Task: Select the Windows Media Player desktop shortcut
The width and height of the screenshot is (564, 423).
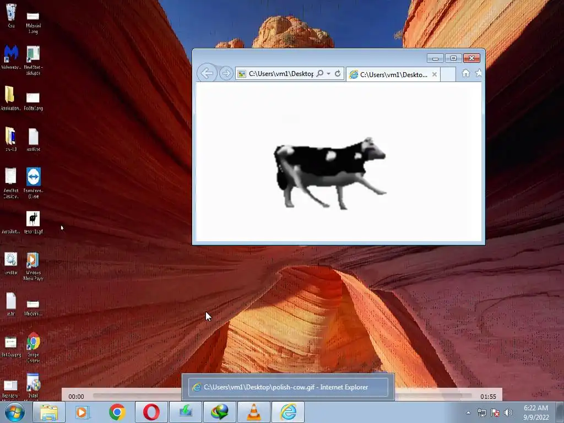Action: coord(33,267)
